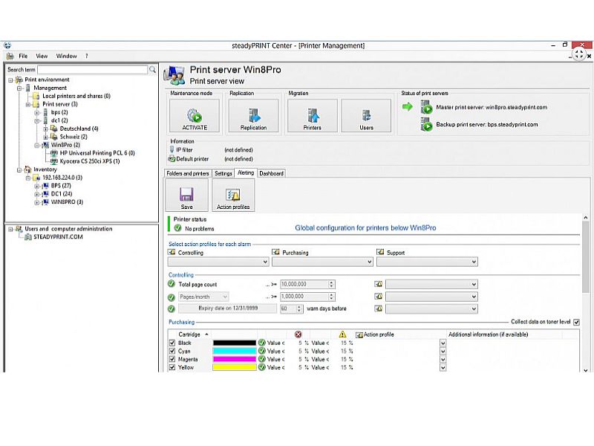Open the View menu
This screenshot has height=446, width=594.
pyautogui.click(x=42, y=56)
